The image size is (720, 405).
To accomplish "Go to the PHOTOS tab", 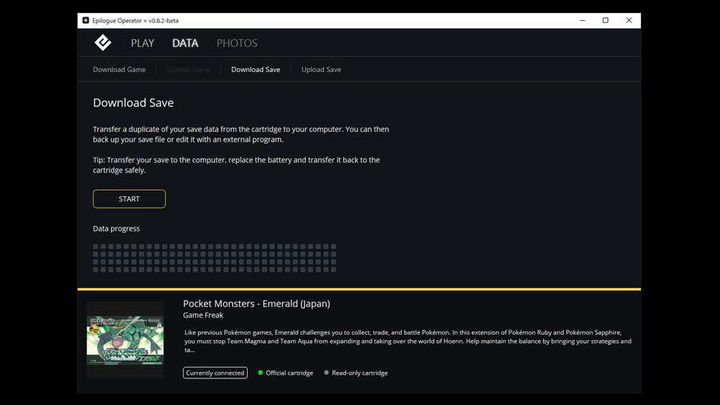I will point(237,43).
